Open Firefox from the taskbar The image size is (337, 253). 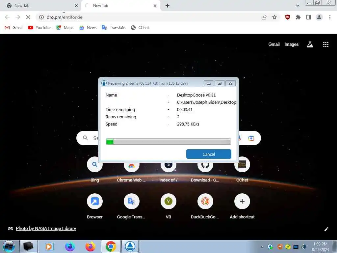point(90,246)
